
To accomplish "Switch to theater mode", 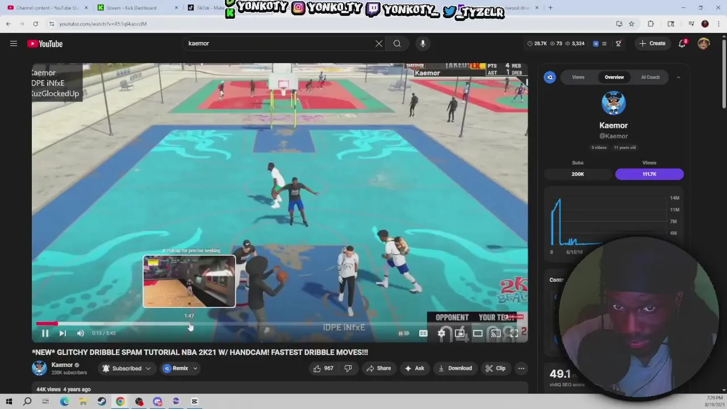I will coord(478,333).
